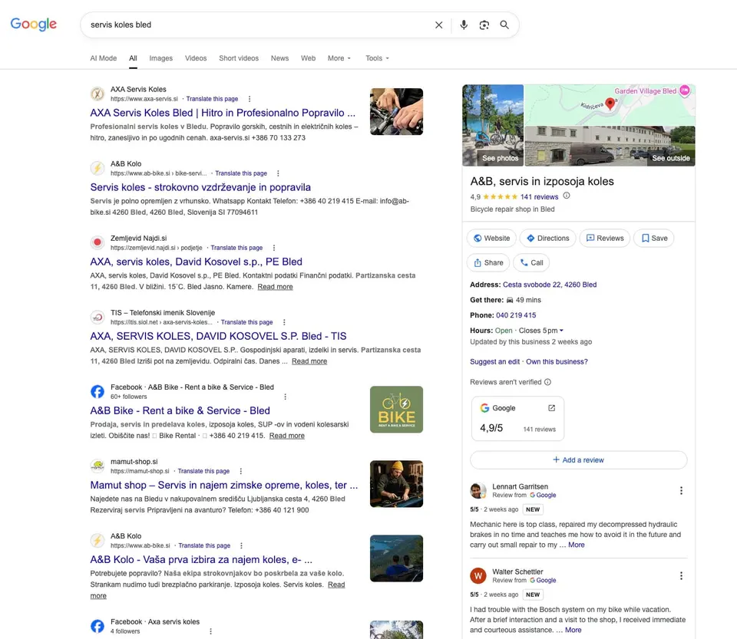Expand A&B Bike Facebook snippet Read more
The height and width of the screenshot is (639, 737).
286,436
